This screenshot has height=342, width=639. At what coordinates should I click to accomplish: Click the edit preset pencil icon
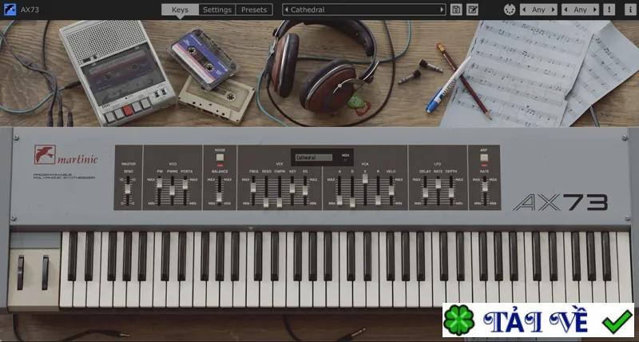coord(472,10)
